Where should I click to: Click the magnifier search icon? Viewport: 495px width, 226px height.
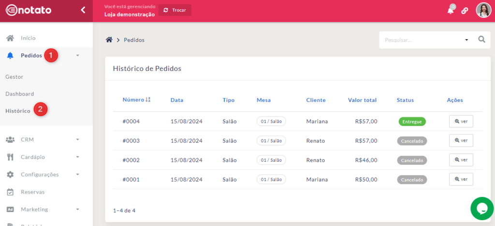click(481, 40)
